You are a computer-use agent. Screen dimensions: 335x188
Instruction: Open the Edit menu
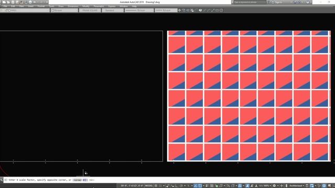tap(13, 6)
